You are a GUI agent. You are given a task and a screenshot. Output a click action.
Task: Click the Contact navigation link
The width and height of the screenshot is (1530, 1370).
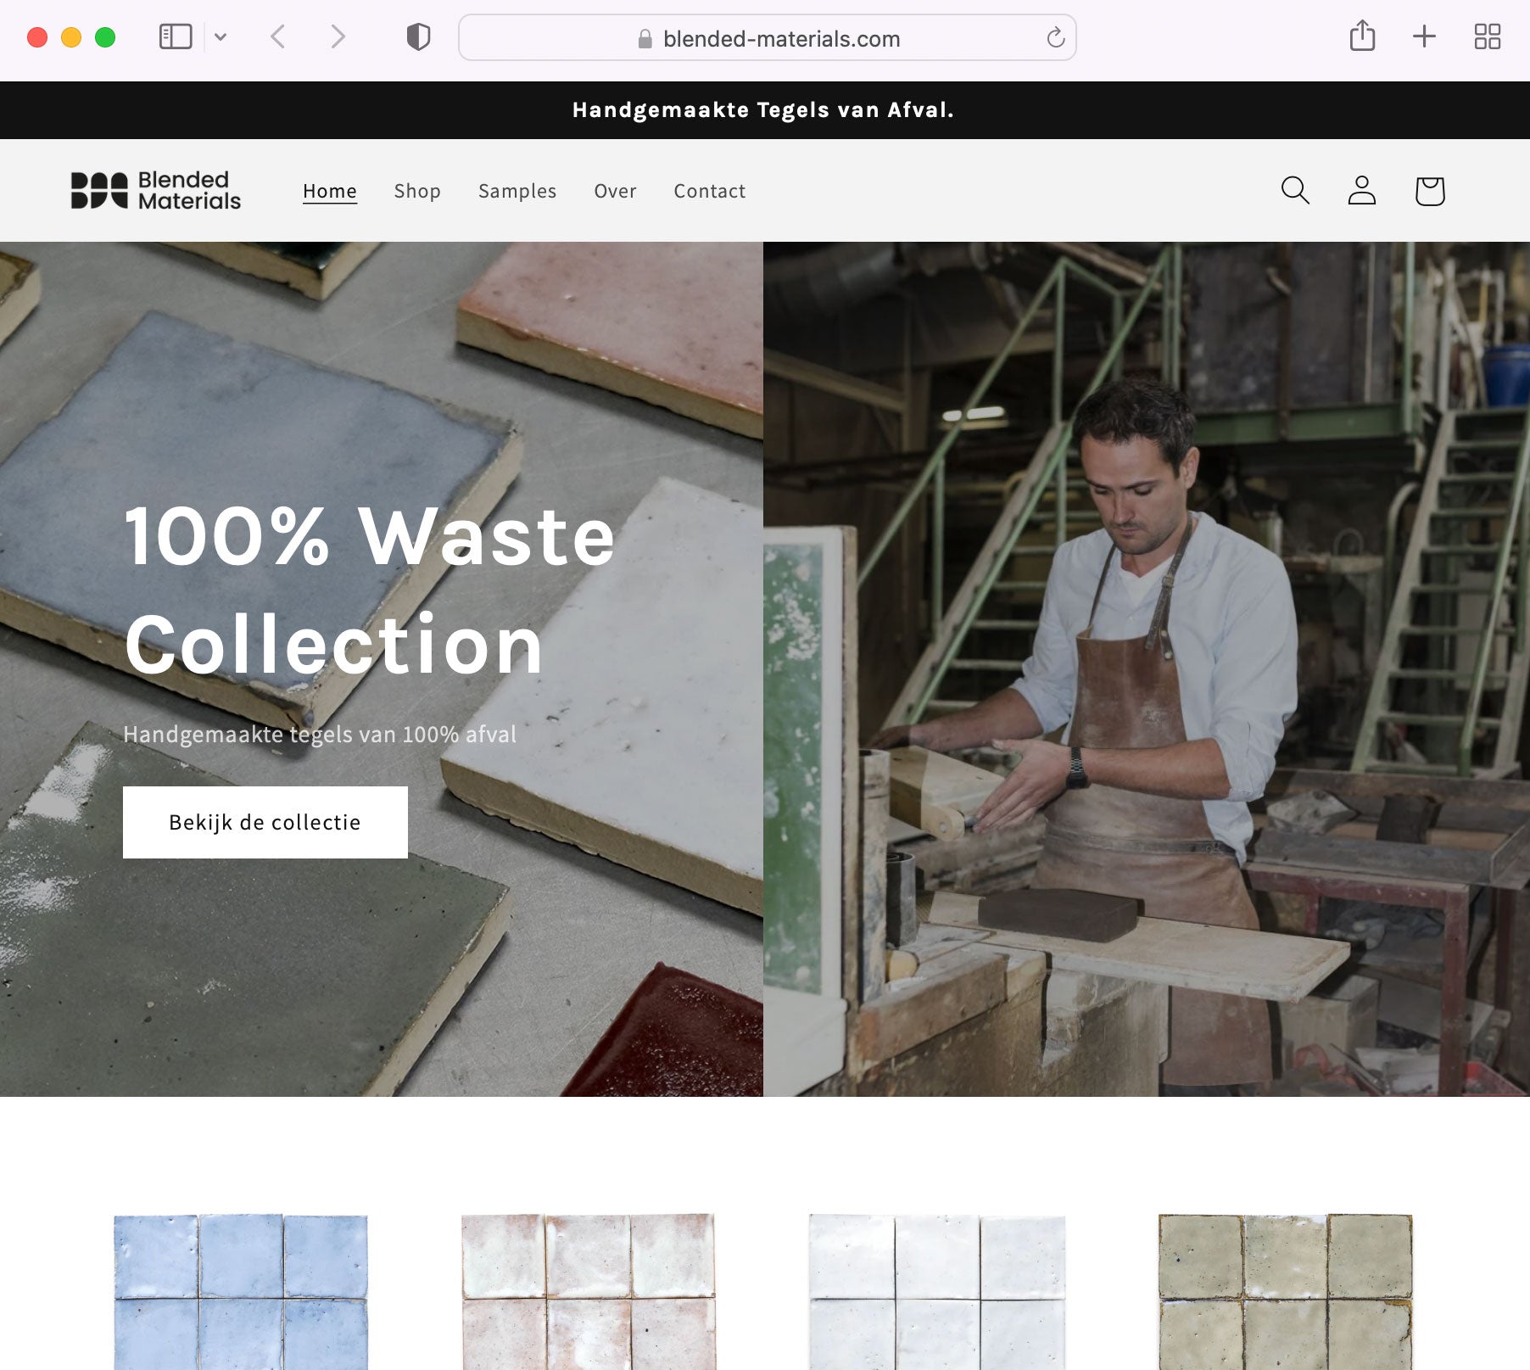[710, 191]
